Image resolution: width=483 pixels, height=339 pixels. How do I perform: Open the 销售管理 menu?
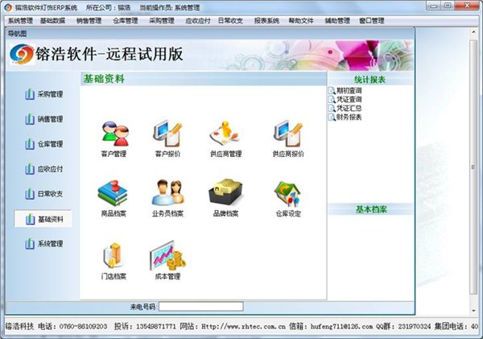89,21
